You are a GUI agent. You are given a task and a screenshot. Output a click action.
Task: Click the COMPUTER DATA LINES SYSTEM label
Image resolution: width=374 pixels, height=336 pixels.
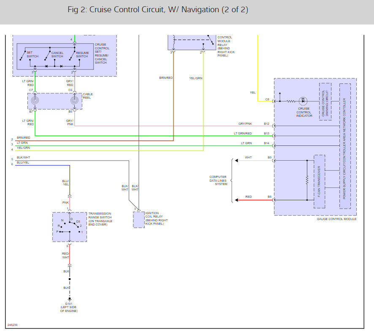[x=218, y=180]
